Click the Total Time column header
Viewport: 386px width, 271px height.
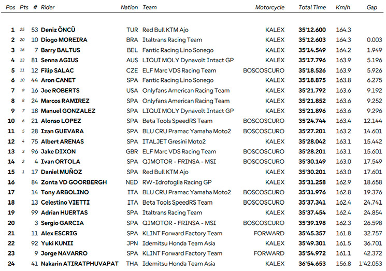coord(312,8)
